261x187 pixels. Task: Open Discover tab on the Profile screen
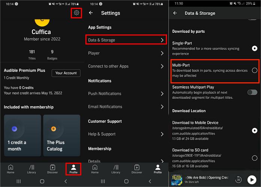pos(52,169)
